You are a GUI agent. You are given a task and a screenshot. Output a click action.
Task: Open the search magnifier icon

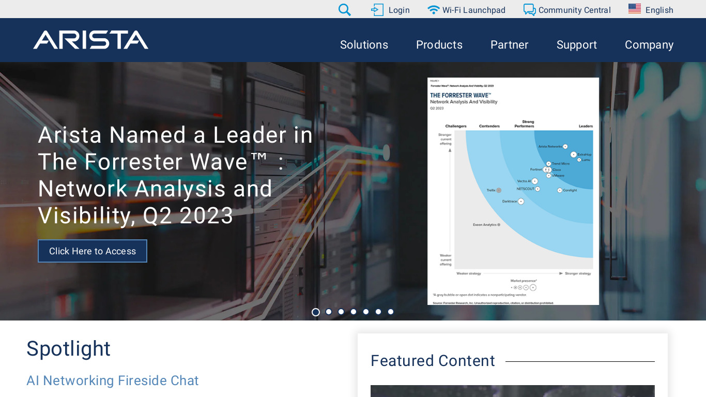(x=345, y=10)
